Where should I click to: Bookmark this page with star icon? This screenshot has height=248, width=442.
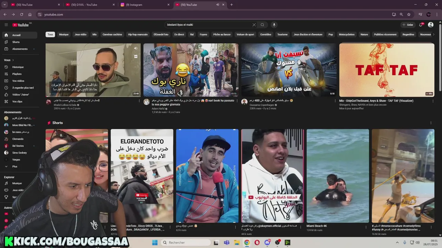409,14
